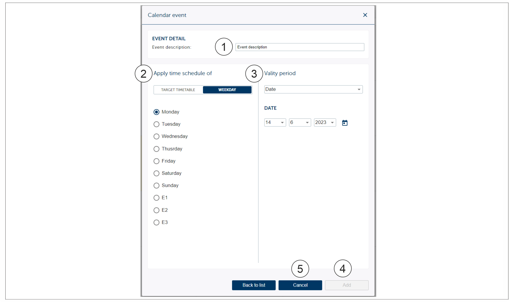This screenshot has width=509, height=302.
Task: Select the E1 radio button
Action: [x=156, y=198]
